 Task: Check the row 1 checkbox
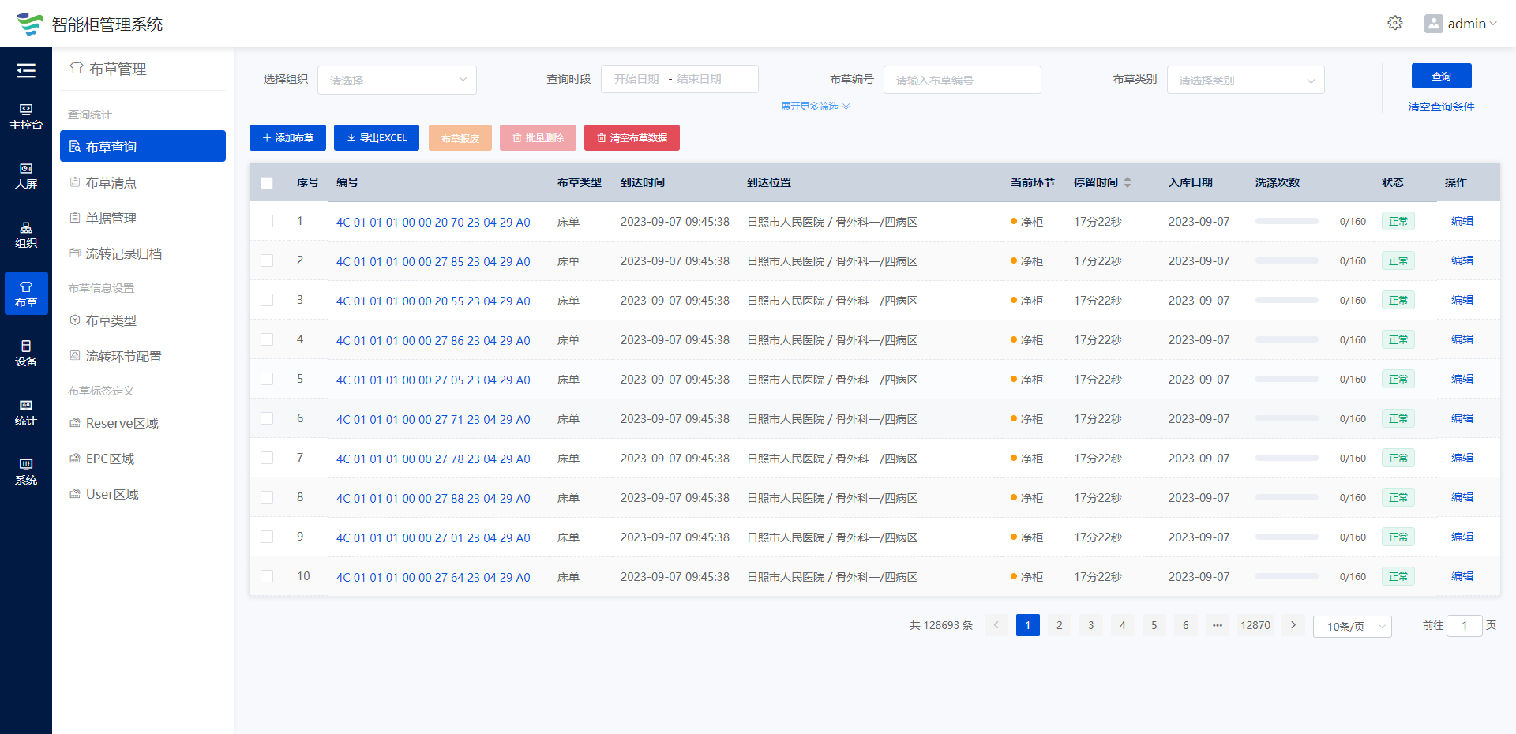pos(267,221)
